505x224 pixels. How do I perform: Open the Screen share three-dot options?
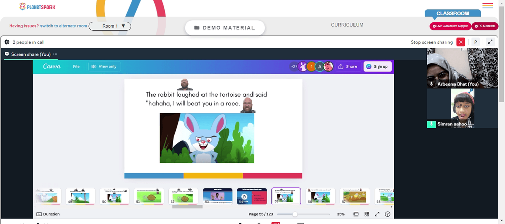pyautogui.click(x=55, y=54)
